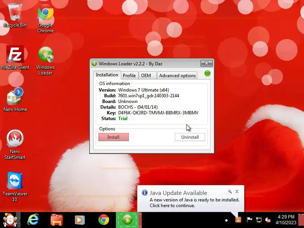Switch to the OEM tab
Viewport: 304px width, 228px height.
coord(147,75)
